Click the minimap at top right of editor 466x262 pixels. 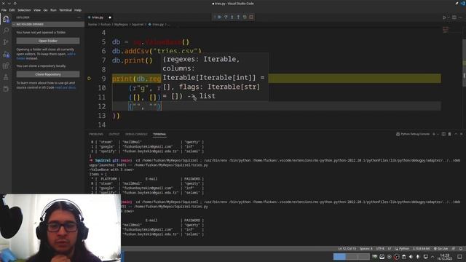[446, 30]
